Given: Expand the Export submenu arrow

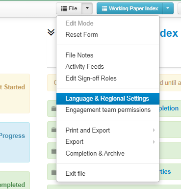Looking at the screenshot, I should (154, 142).
